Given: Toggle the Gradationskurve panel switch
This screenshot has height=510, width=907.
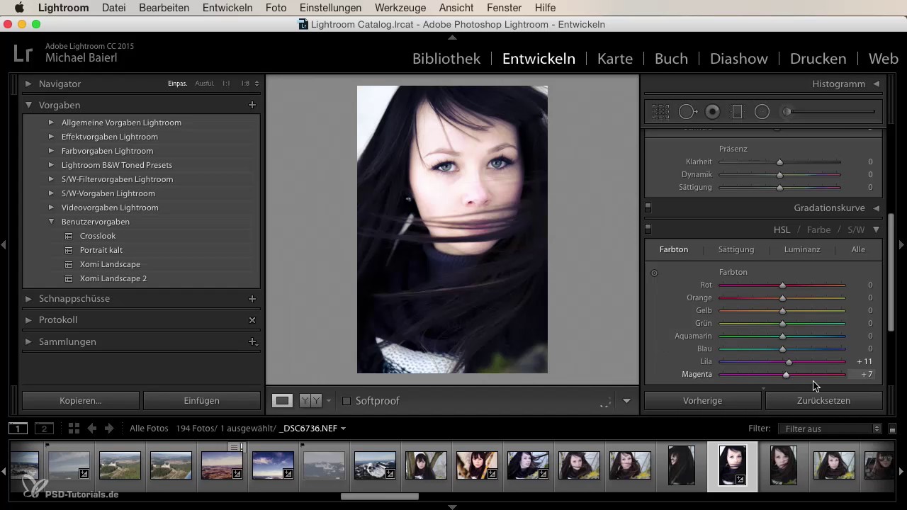Looking at the screenshot, I should click(x=648, y=208).
